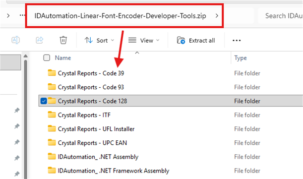Click folder icon of IDAutomation_ .NET Framework Assembly
The height and width of the screenshot is (179, 303).
pos(52,170)
